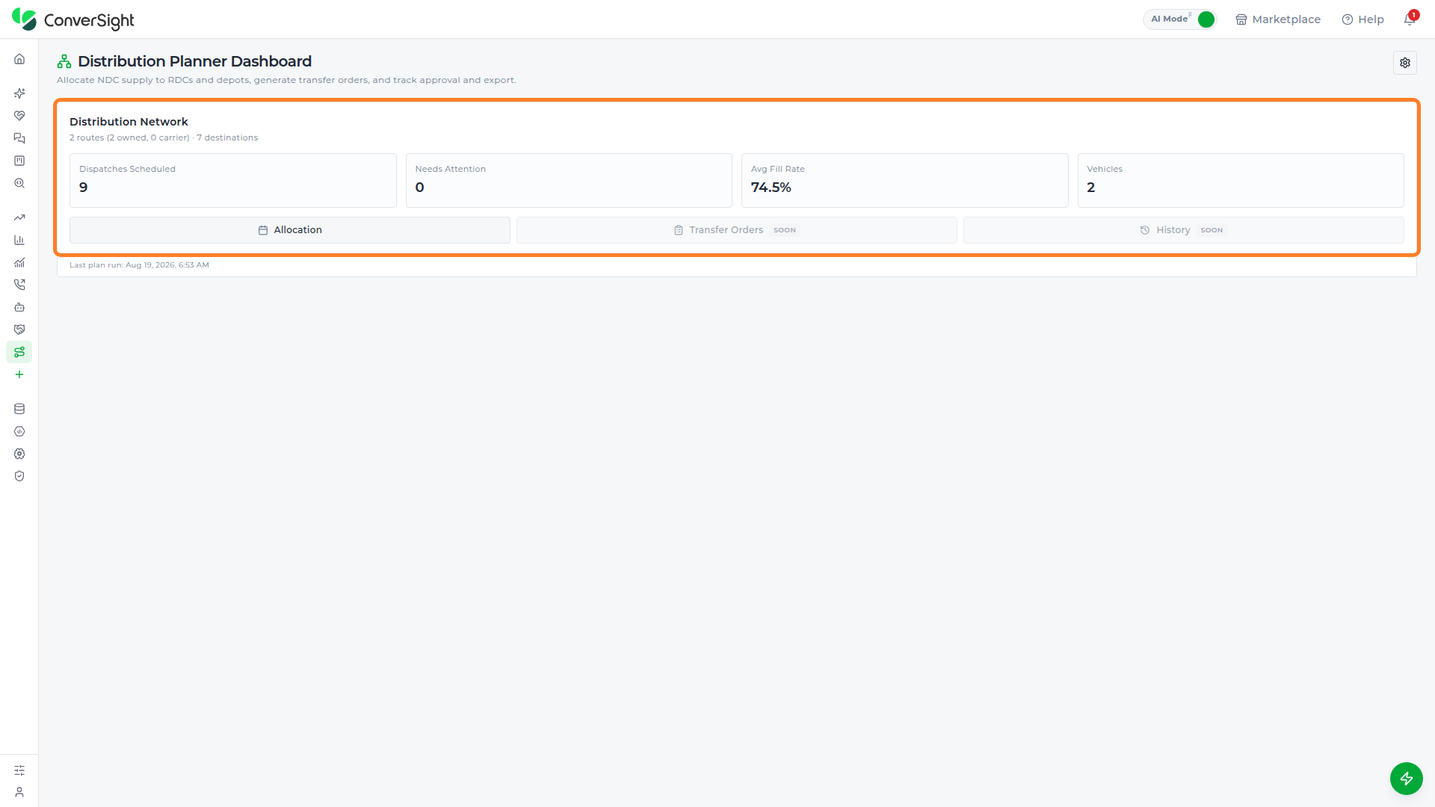Open dashboard settings gear at top right

pos(1405,63)
